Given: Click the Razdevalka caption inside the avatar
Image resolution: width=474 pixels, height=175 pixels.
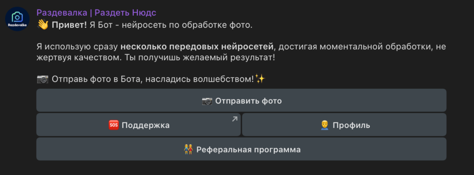Looking at the screenshot, I should (x=17, y=25).
